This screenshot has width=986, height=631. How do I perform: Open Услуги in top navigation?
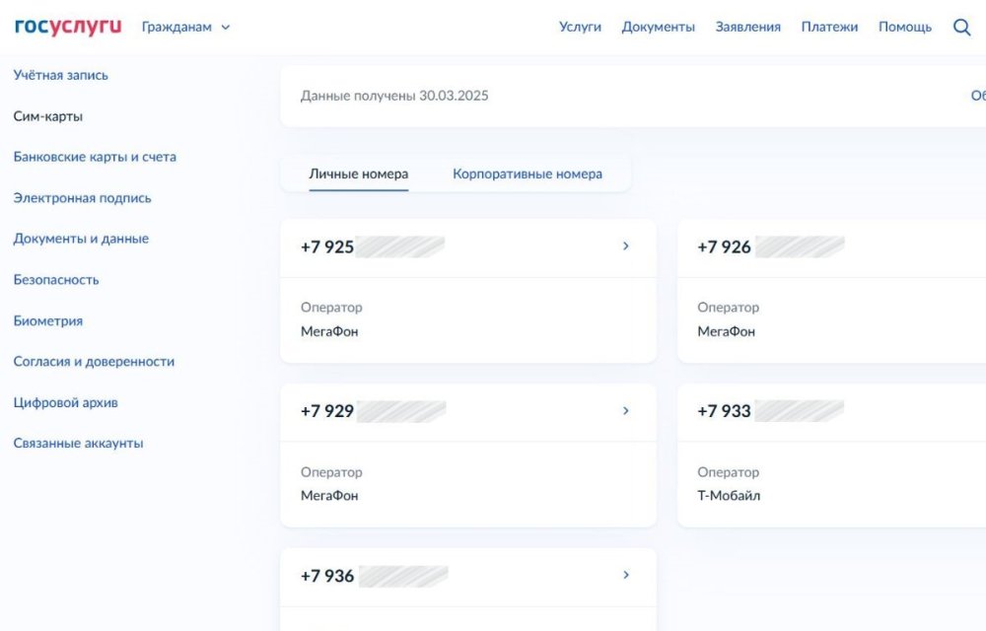point(580,27)
